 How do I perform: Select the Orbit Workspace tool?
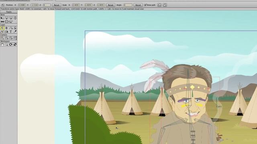tap(15, 44)
